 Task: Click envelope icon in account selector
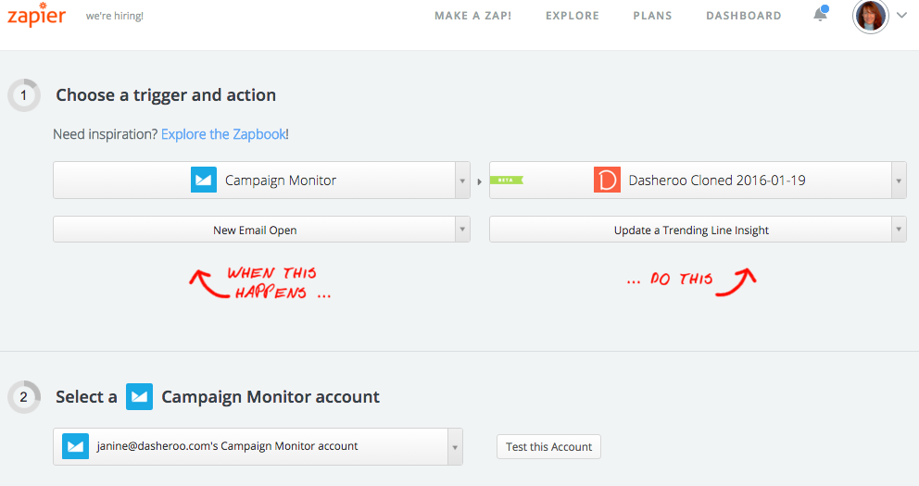click(76, 446)
